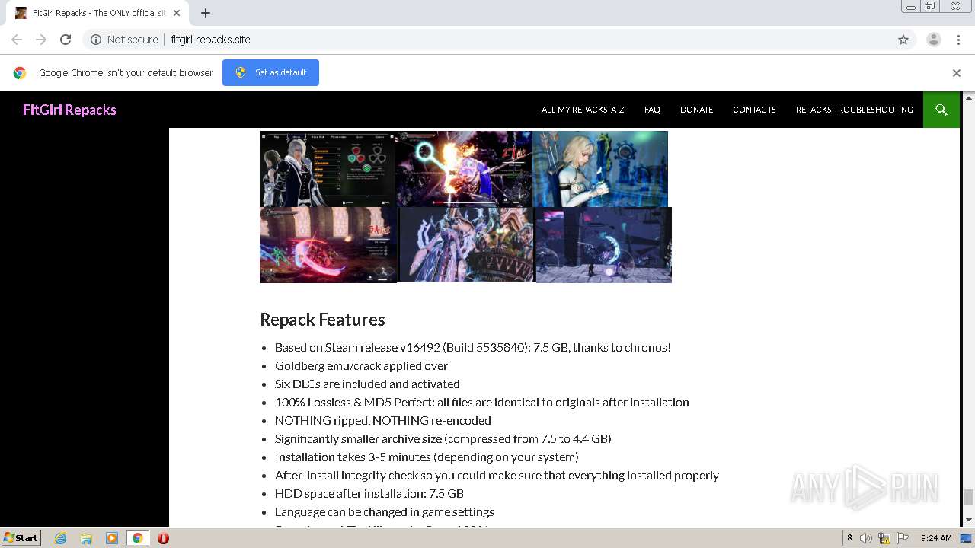Click 'After-install integrity check' line
975x548 pixels.
pyautogui.click(x=497, y=476)
